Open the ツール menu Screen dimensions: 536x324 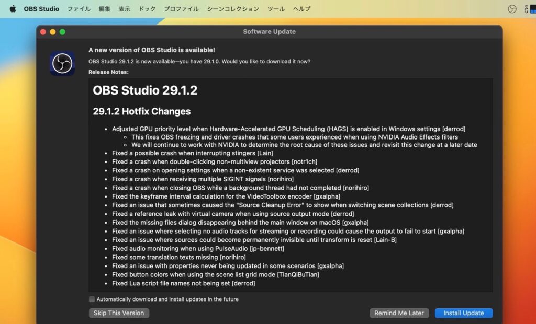tap(276, 8)
